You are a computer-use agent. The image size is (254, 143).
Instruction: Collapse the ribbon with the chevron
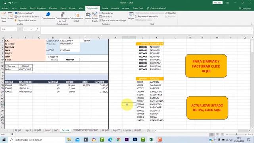(252, 24)
